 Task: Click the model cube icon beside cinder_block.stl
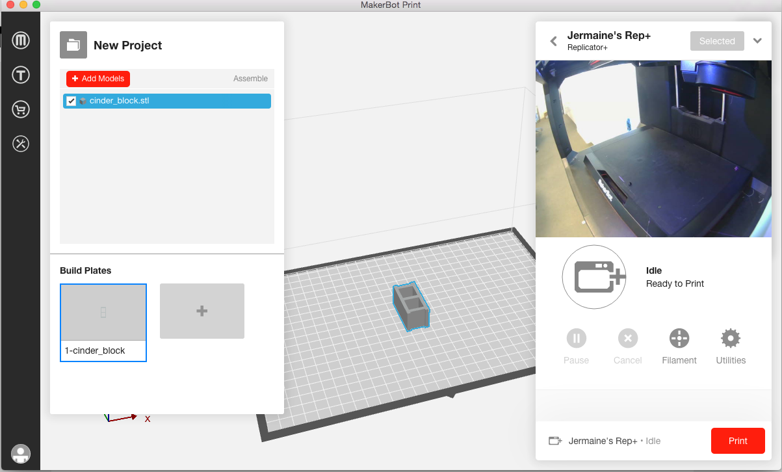[x=83, y=101]
